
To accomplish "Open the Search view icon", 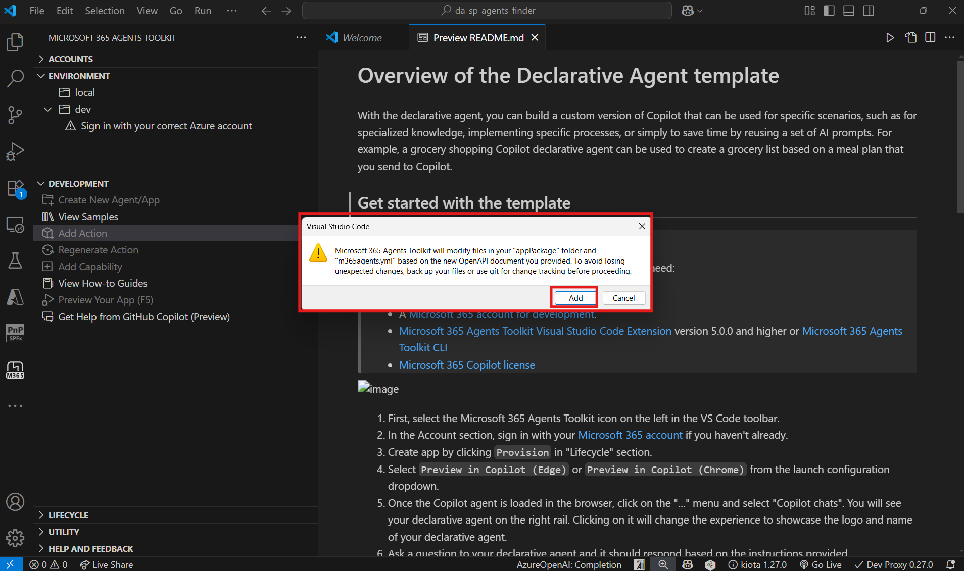I will point(15,78).
